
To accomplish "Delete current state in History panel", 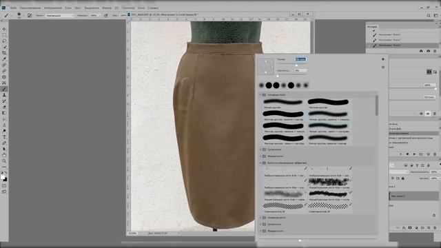I will tap(435, 51).
